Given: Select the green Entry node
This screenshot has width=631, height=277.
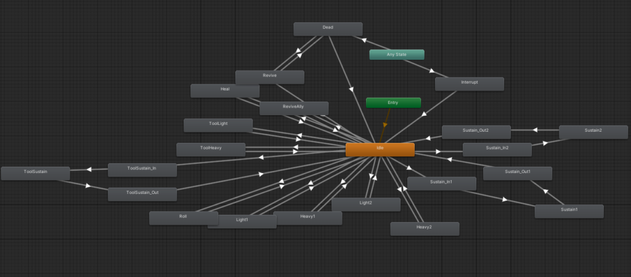Looking at the screenshot, I should (x=393, y=103).
